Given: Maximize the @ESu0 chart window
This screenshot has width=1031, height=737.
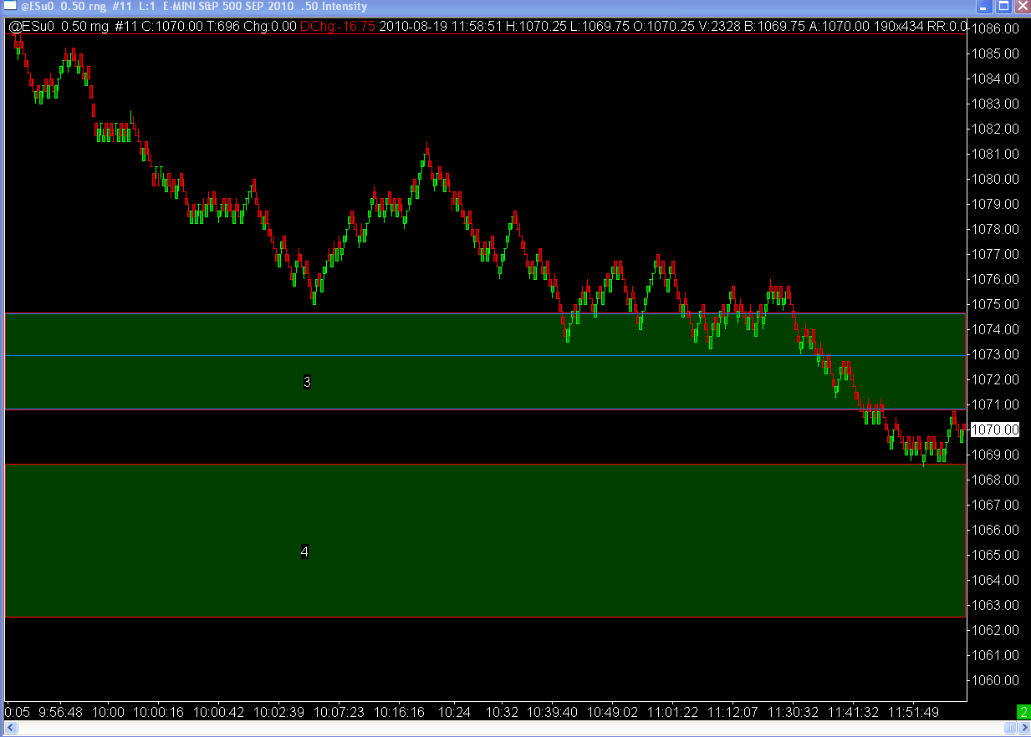Looking at the screenshot, I should pos(1003,7).
